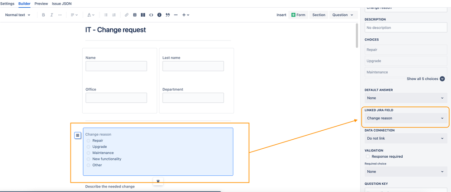Viewport: 451px width, 192px height.
Task: Insert block quote
Action: 168,15
